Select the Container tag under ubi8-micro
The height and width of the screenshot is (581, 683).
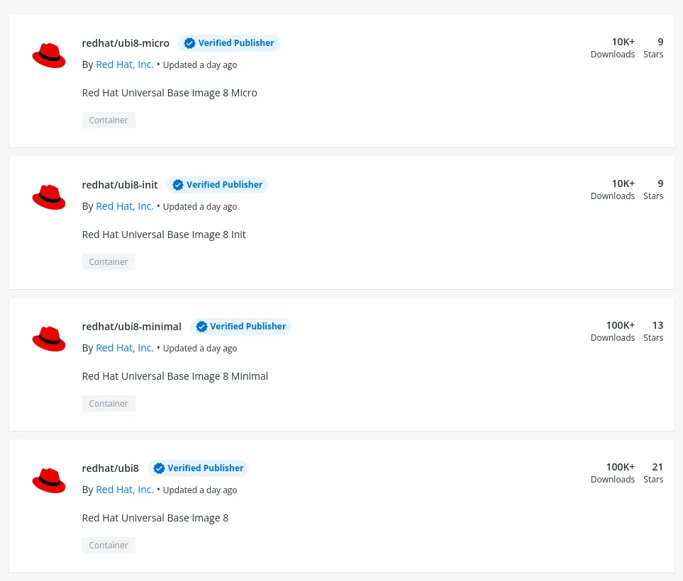click(108, 120)
